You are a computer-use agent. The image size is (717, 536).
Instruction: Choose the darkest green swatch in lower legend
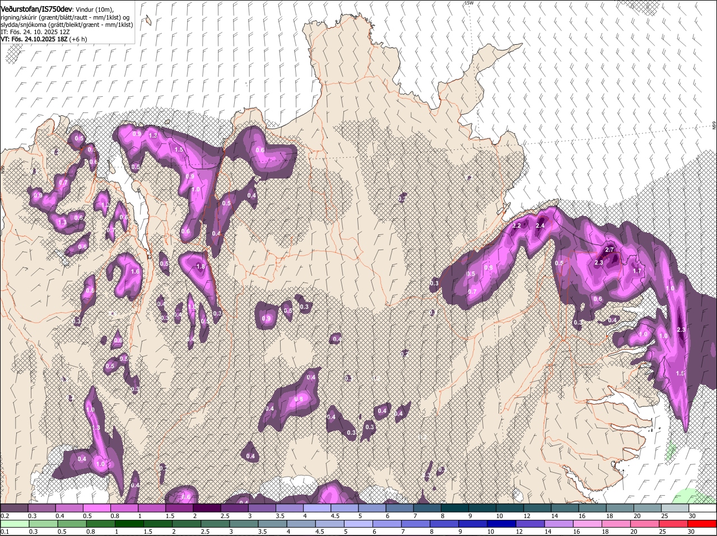point(130,524)
